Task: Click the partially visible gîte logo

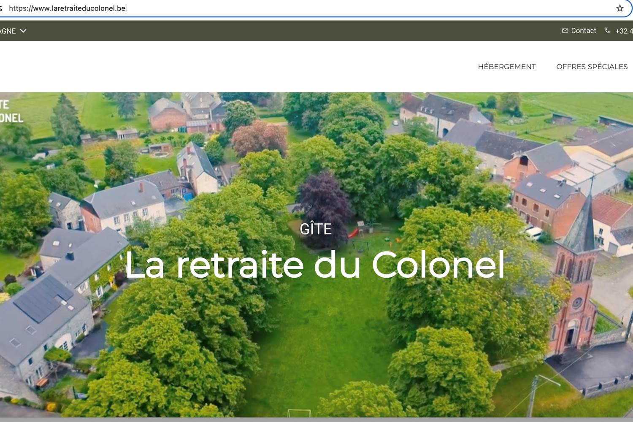Action: (x=11, y=111)
